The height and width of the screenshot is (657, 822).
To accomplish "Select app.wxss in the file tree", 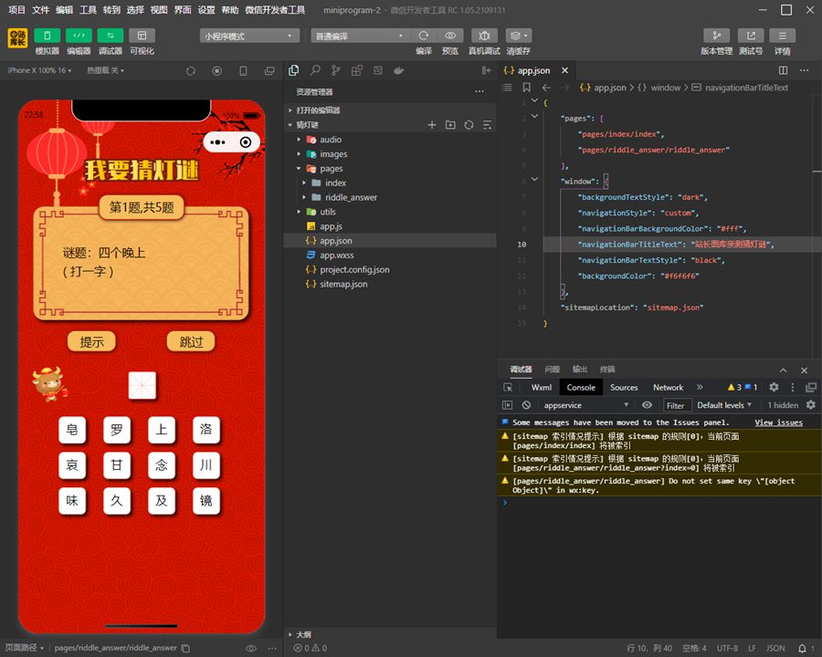I will (x=336, y=255).
